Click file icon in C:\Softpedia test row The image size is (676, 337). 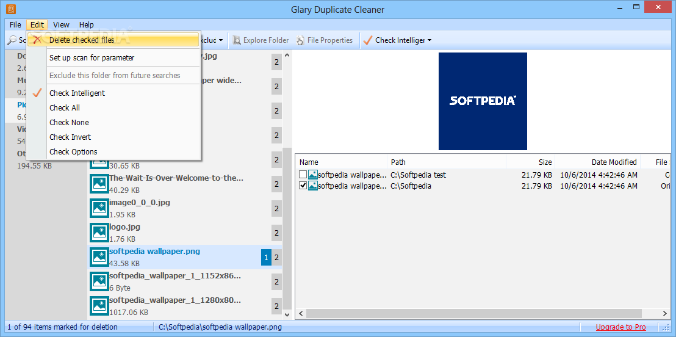(313, 175)
